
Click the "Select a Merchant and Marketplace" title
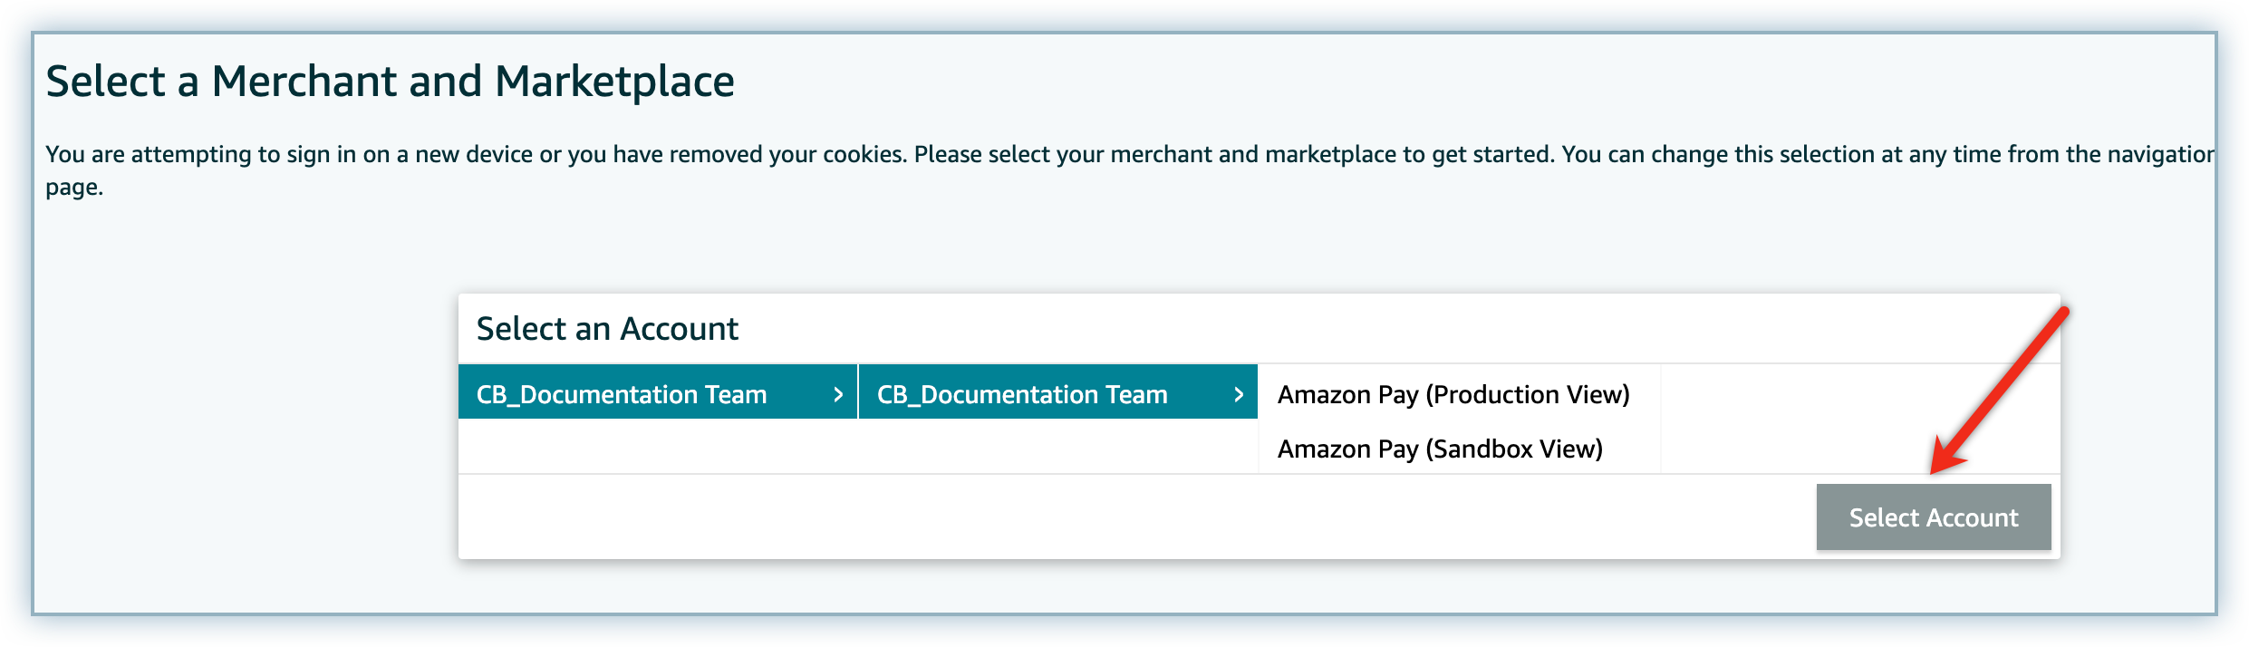click(x=390, y=82)
